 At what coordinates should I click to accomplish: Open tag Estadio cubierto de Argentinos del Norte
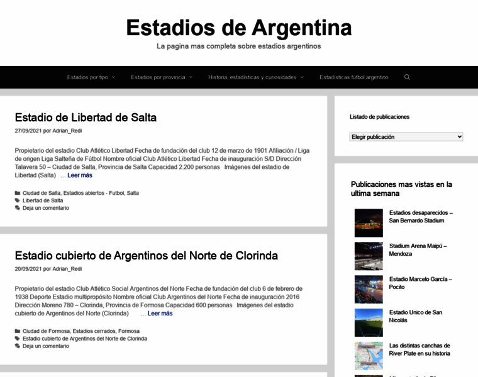pos(85,339)
